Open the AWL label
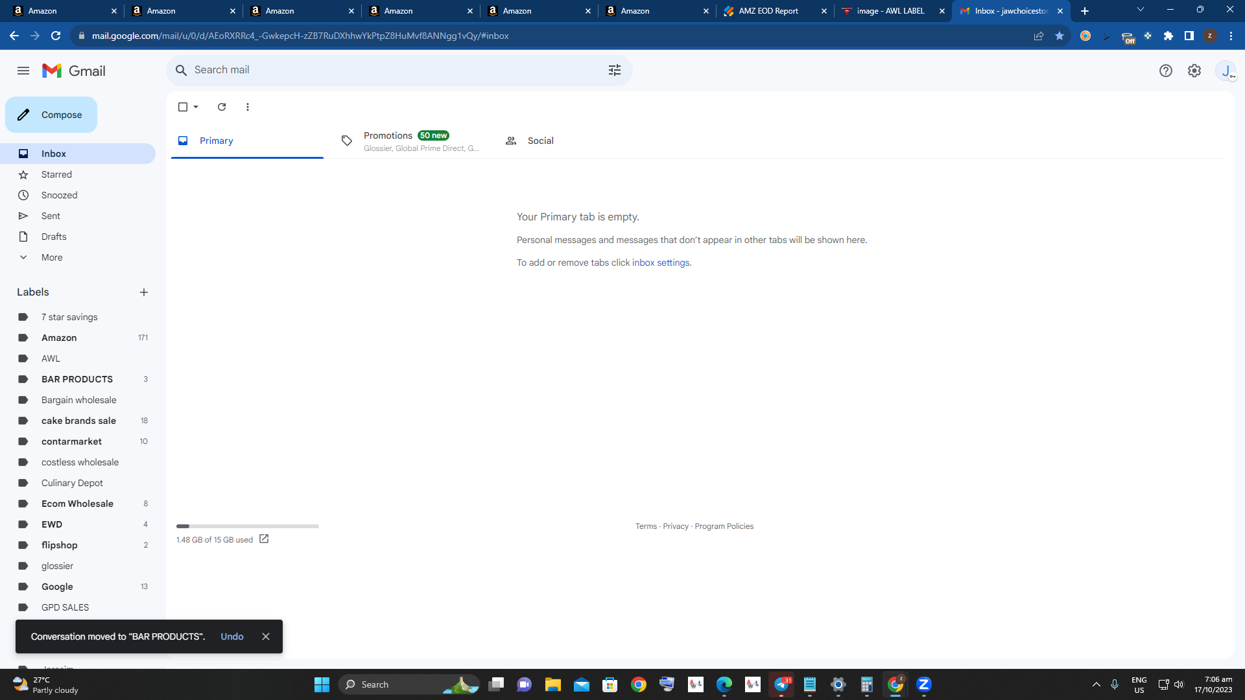 tap(78, 358)
